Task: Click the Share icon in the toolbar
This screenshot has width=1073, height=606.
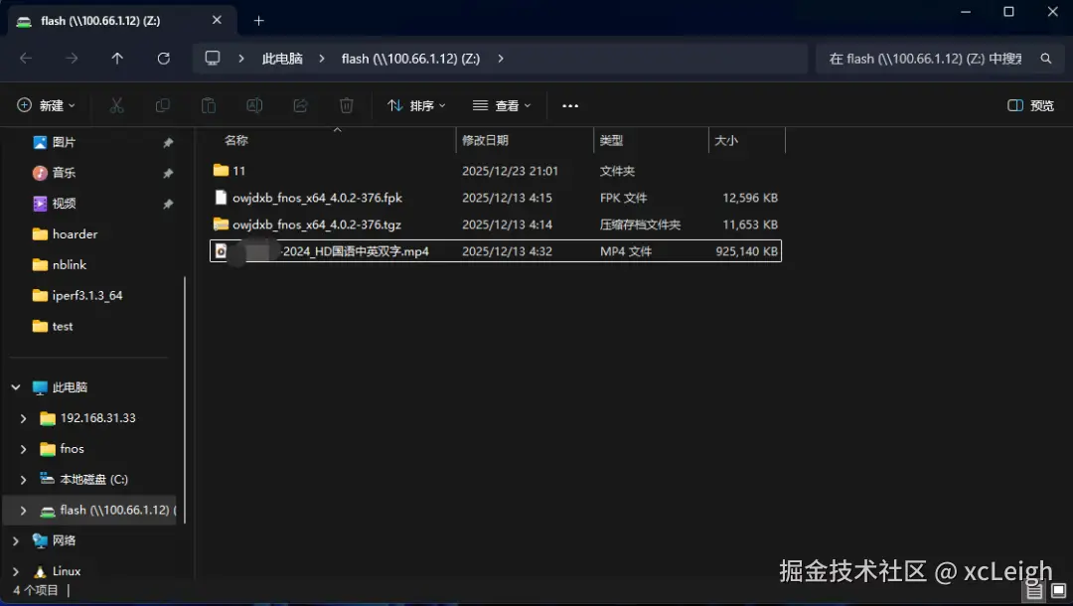Action: point(300,105)
